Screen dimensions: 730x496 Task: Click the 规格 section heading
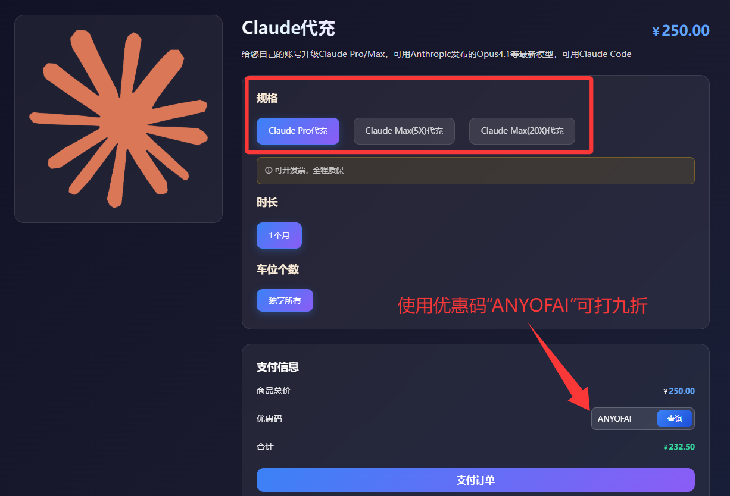click(x=267, y=98)
